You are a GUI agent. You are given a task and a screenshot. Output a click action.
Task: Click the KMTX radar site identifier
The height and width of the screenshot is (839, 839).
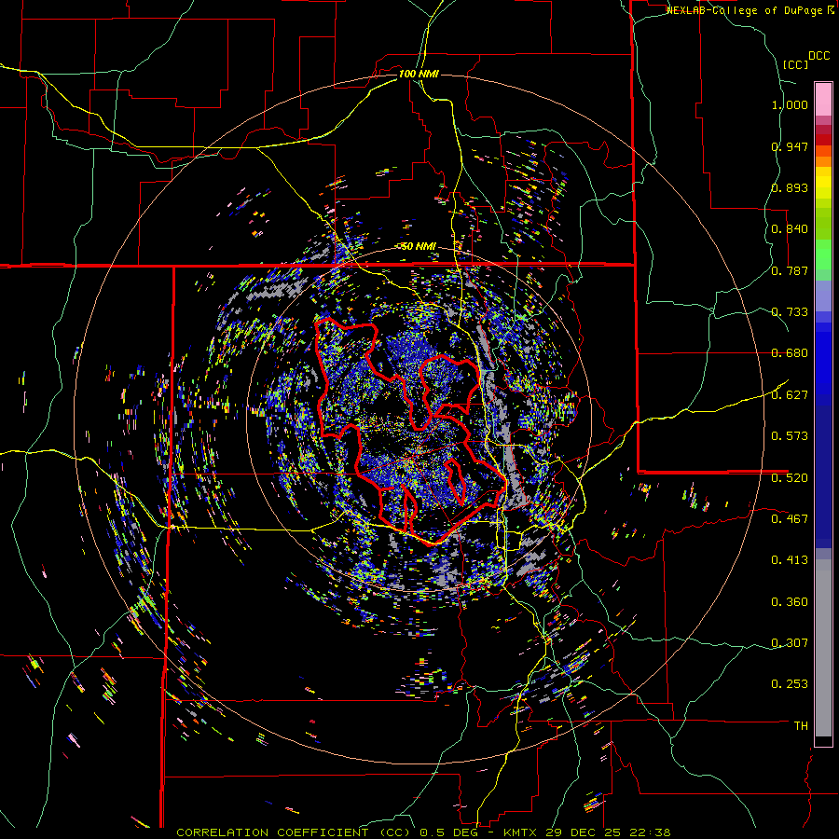point(520,832)
